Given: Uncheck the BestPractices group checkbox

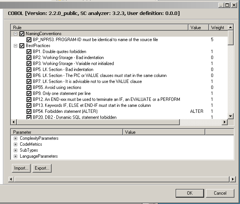Looking at the screenshot, I should point(22,46).
